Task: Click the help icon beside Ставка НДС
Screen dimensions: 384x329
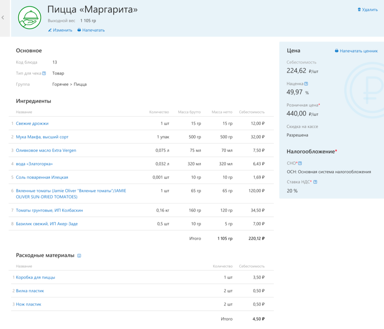Action: pos(315,182)
